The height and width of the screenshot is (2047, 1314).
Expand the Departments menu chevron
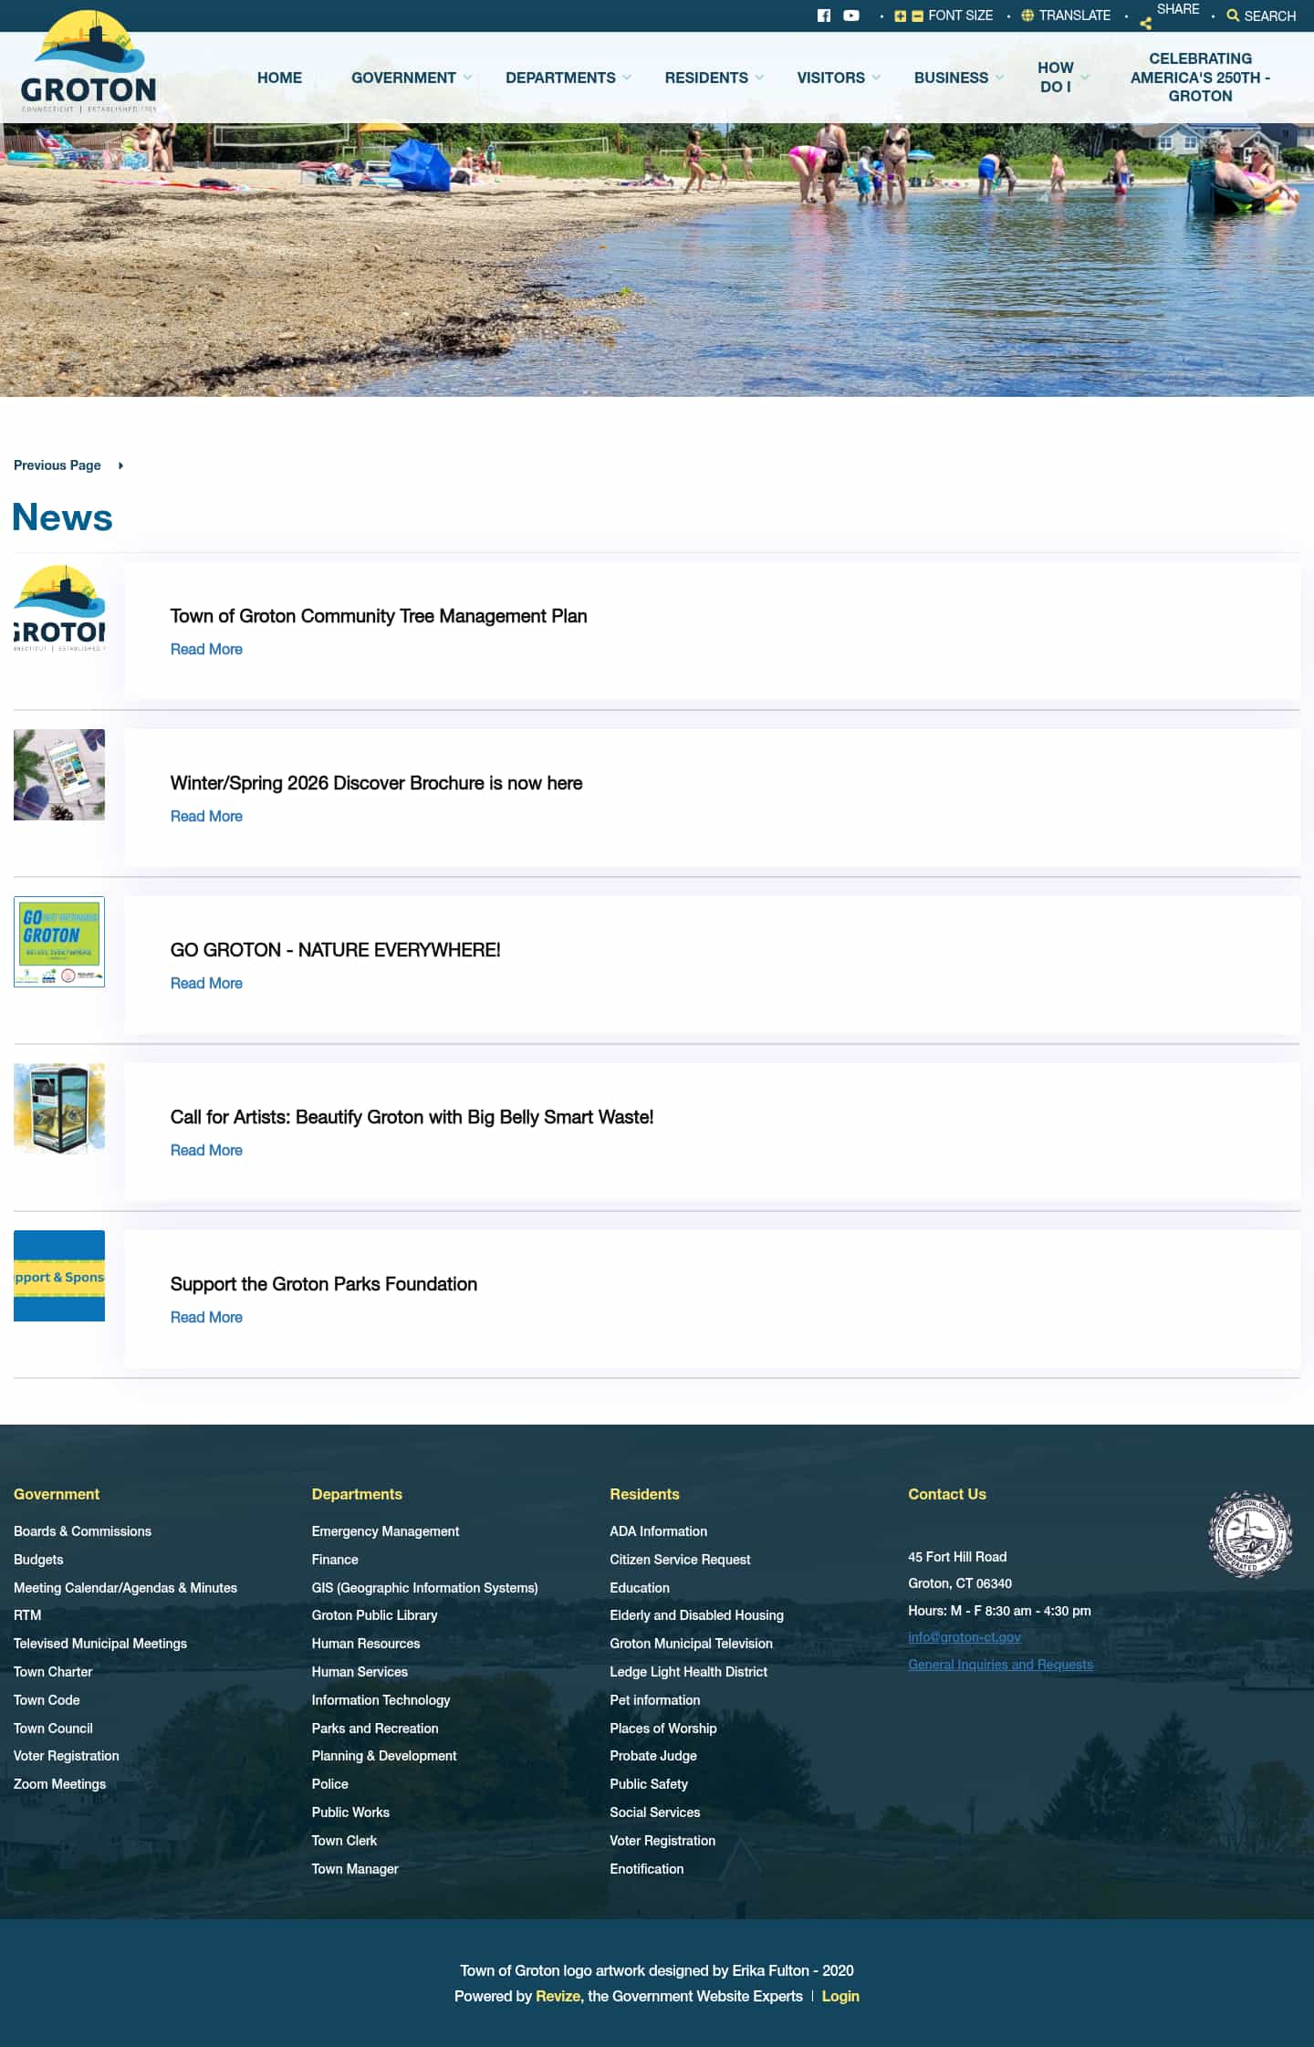(x=627, y=78)
